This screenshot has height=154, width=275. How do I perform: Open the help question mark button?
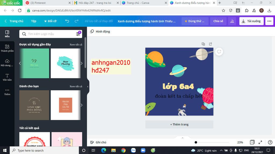(270, 142)
